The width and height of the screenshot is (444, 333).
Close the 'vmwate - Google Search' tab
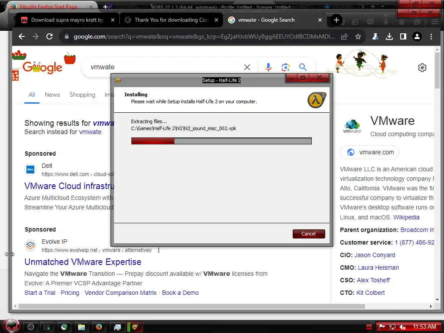(x=320, y=20)
